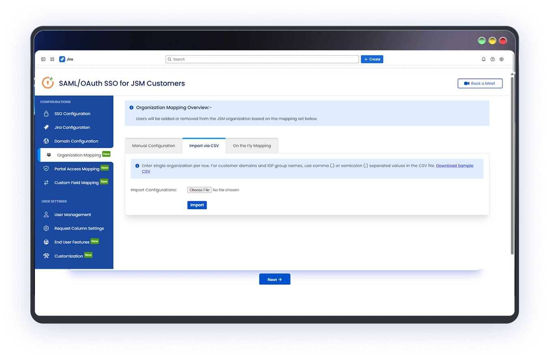Click the miniOrange keyhole logo
This screenshot has height=358, width=549.
(x=48, y=83)
